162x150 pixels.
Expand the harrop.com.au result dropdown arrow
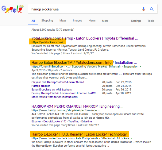click(x=99, y=110)
